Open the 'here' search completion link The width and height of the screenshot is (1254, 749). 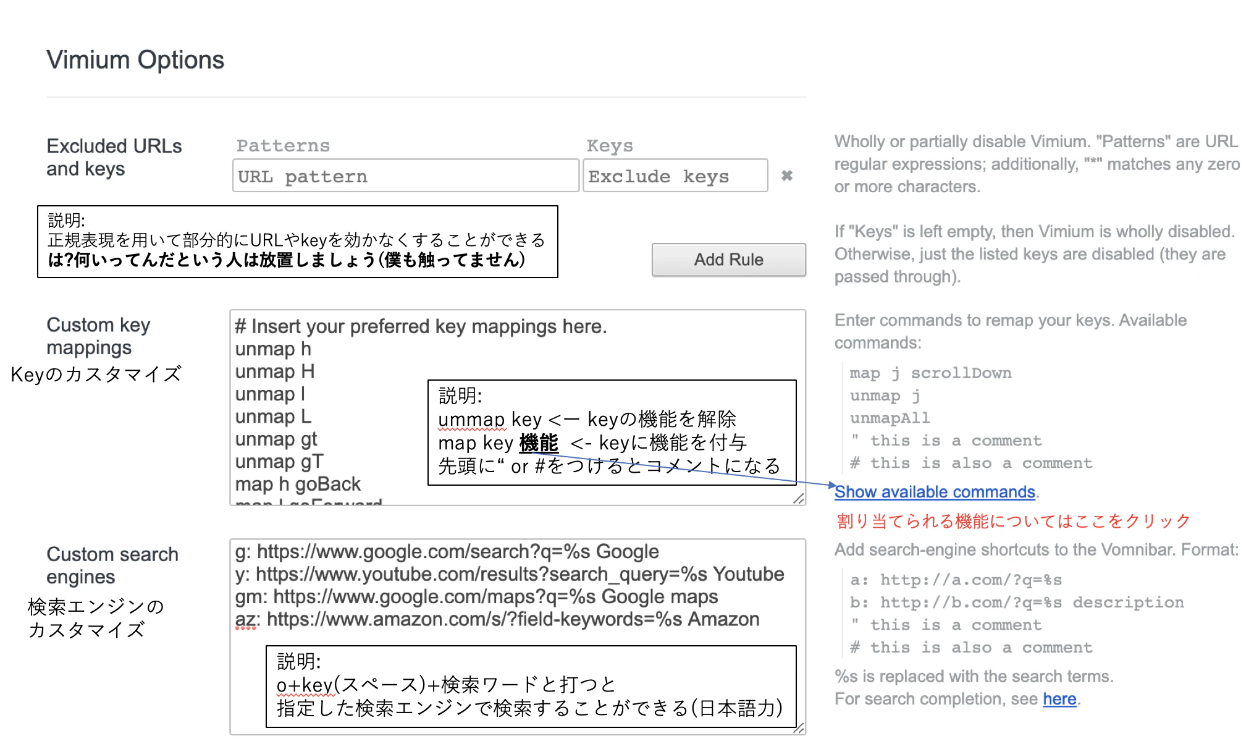pos(1059,699)
